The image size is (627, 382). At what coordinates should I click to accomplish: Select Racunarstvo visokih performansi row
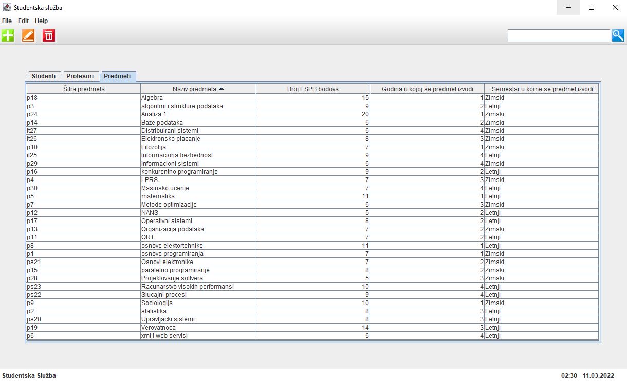(312, 287)
